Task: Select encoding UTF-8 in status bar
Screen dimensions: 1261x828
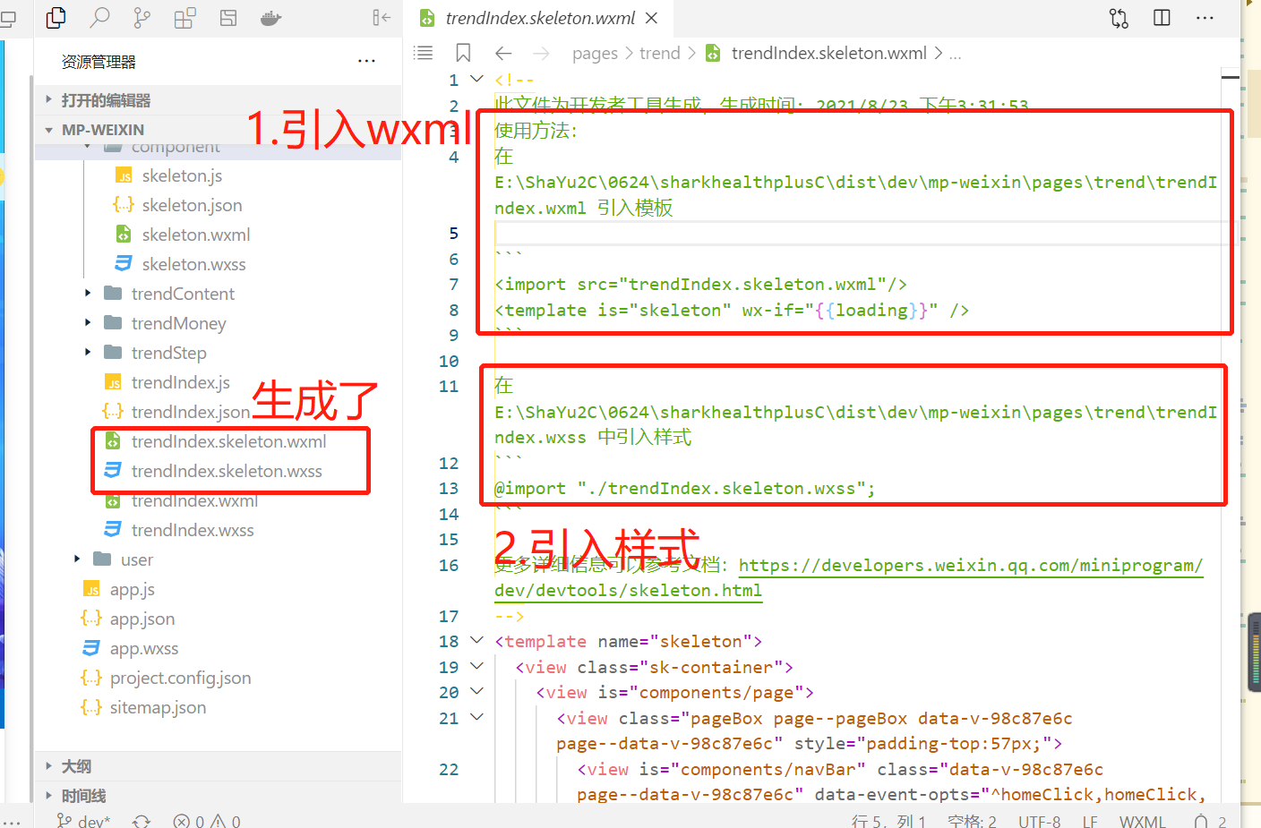Action: pyautogui.click(x=1039, y=820)
